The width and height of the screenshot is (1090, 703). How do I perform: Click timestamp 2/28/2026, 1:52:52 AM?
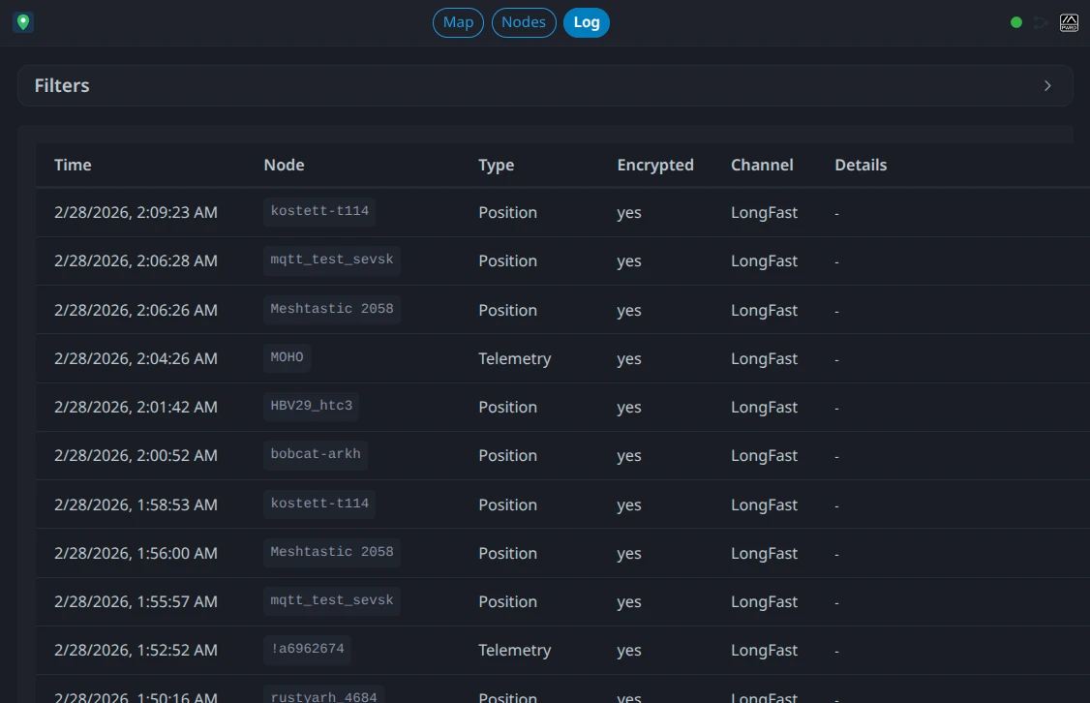(x=136, y=650)
